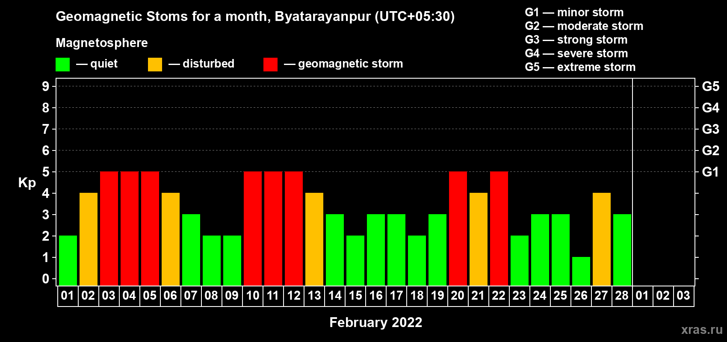Select the orange bar for February 13
Image resolution: width=727 pixels, height=342 pixels.
pyautogui.click(x=314, y=239)
